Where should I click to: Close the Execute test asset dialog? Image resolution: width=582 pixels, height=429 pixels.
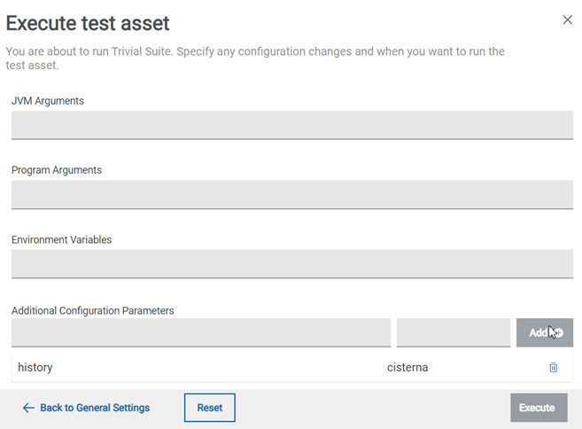pos(568,19)
